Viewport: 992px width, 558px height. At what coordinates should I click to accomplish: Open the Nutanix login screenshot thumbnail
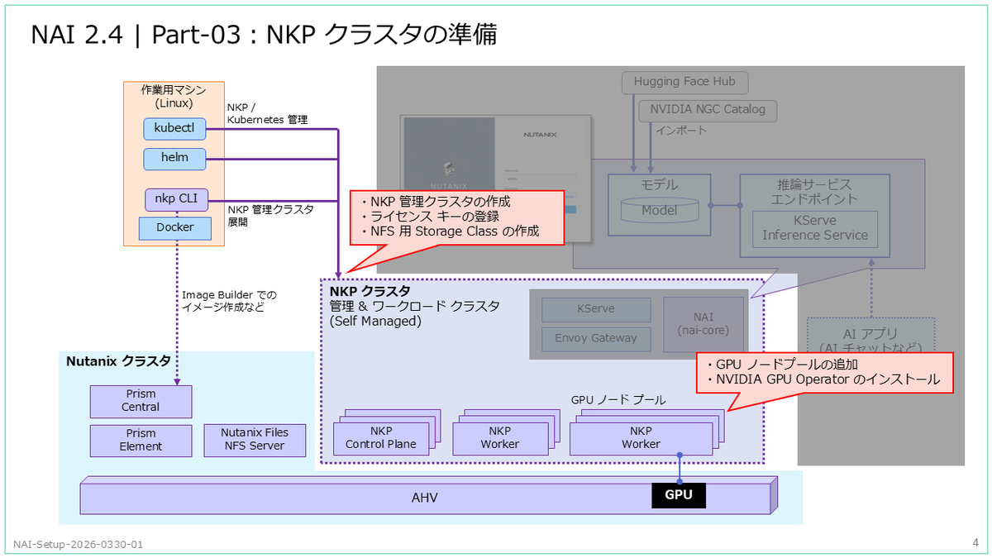(496, 178)
